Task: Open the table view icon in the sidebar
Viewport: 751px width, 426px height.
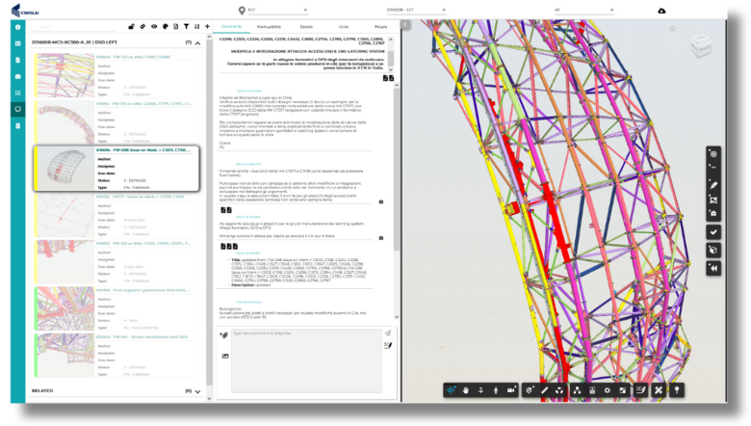Action: pyautogui.click(x=17, y=43)
